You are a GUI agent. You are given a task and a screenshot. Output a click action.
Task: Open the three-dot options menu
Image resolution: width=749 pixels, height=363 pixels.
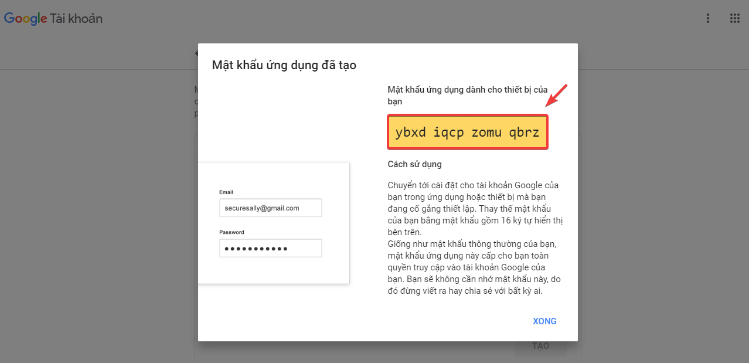pos(708,19)
